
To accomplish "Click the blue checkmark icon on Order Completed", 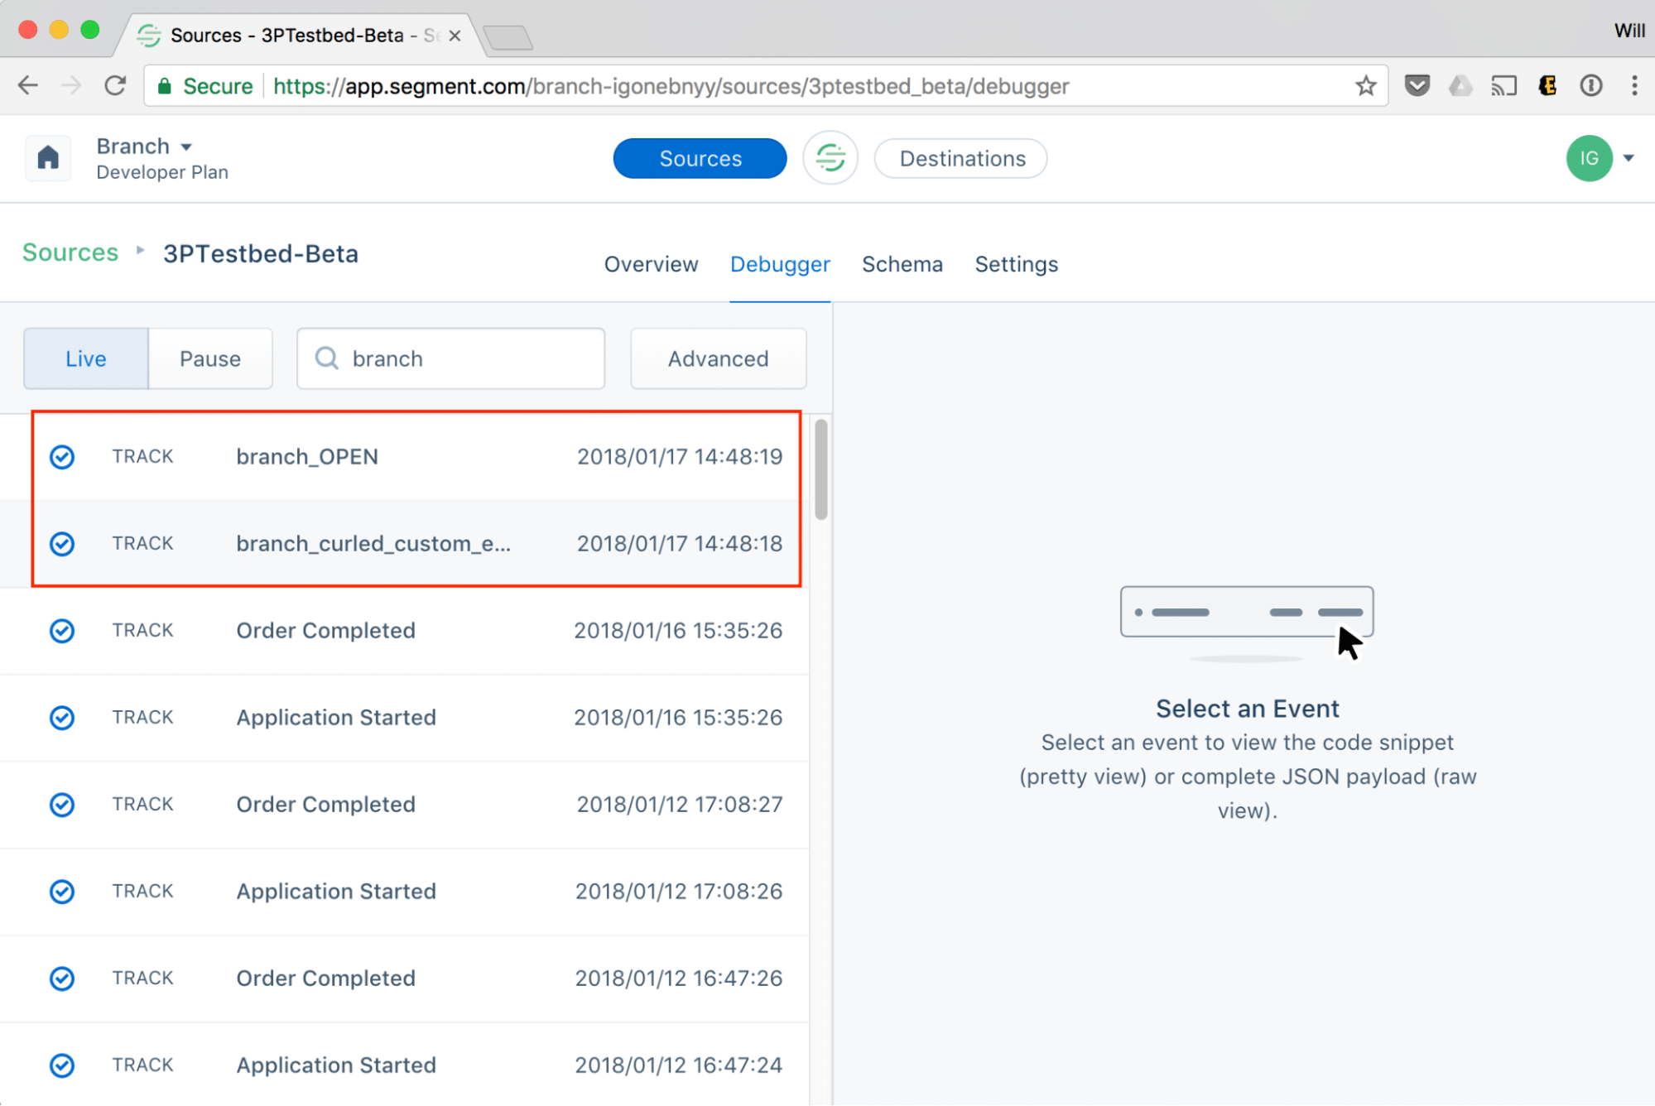I will tap(62, 629).
